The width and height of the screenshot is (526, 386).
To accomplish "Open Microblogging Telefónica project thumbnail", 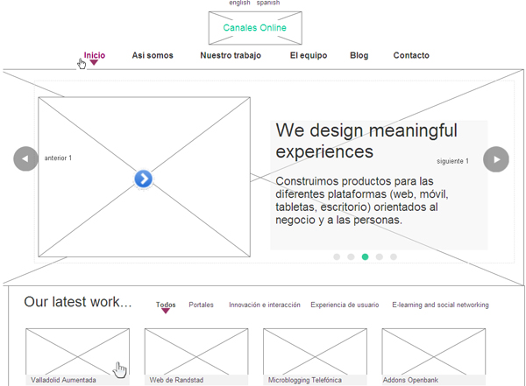I will point(315,352).
